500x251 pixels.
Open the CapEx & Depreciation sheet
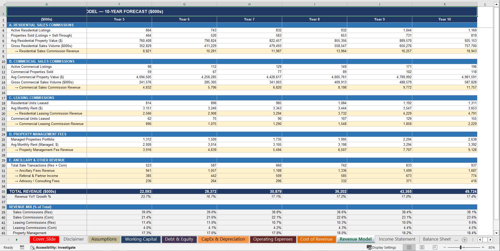coord(223,239)
